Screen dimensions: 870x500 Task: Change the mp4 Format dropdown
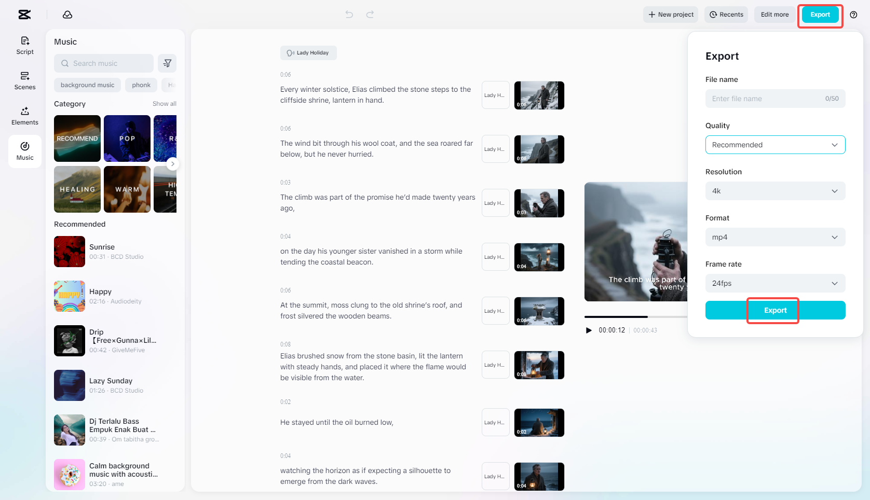(x=775, y=237)
